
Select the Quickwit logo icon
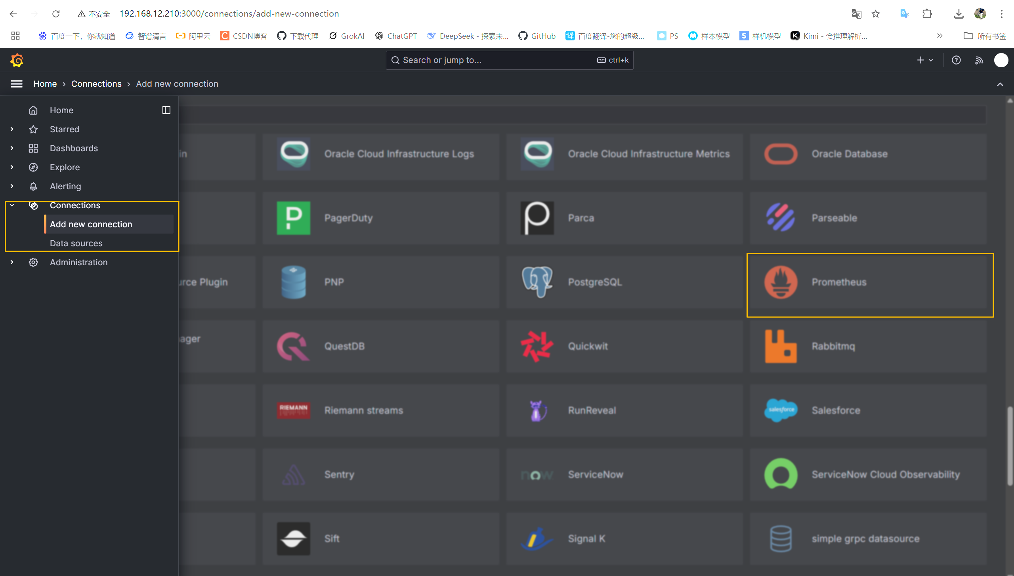coord(537,346)
